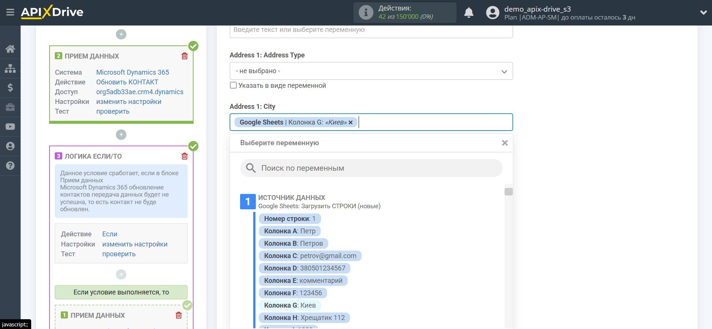Screen dimensions: 712x329
Task: Open the hamburger menu
Action: pyautogui.click(x=10, y=12)
